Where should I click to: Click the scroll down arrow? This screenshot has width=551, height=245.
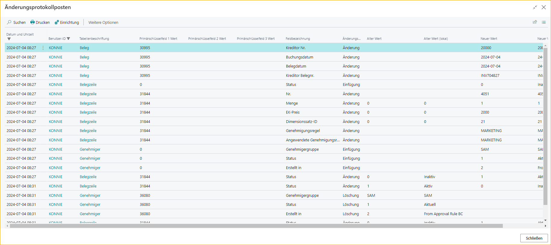click(545, 220)
